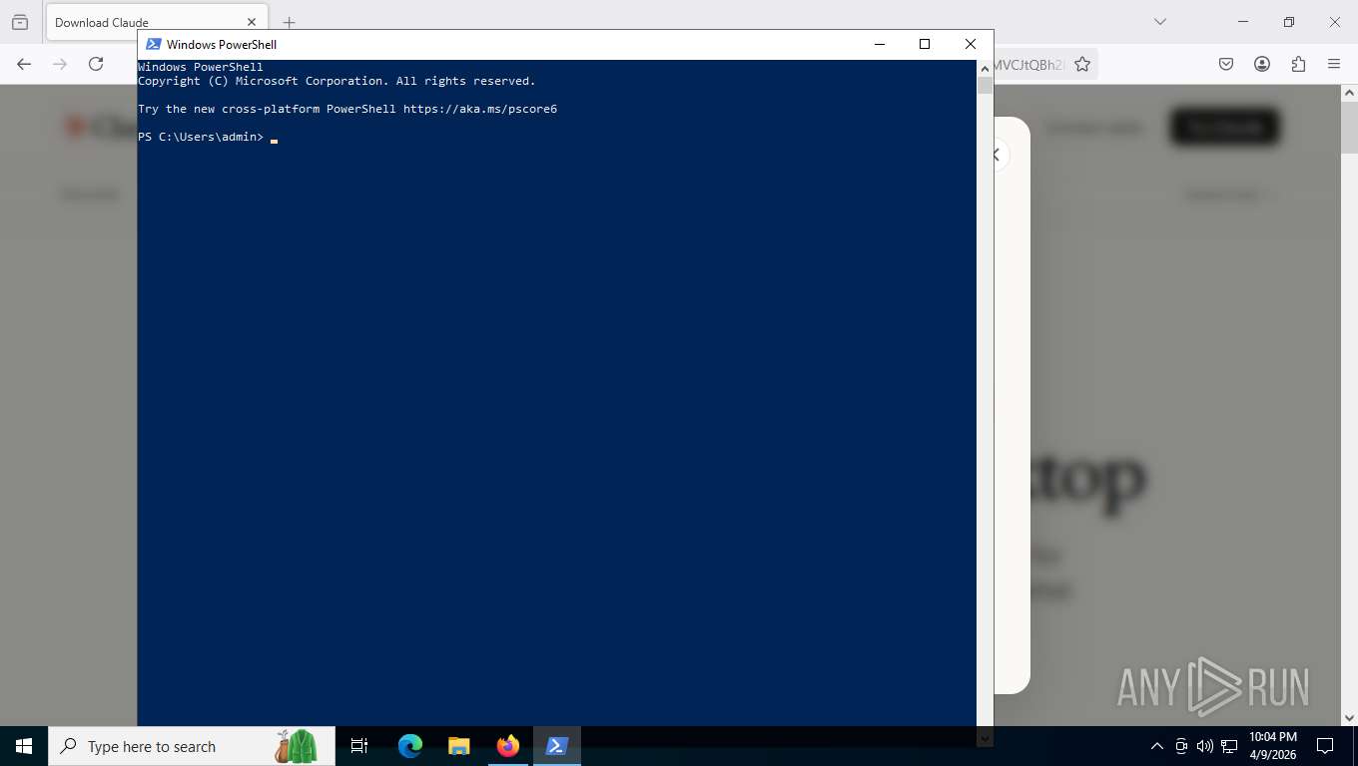Close the Download Claude tab

[x=252, y=22]
